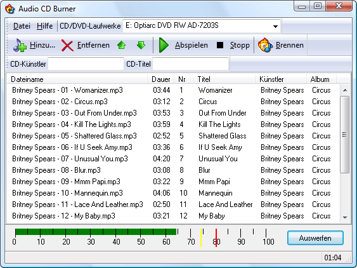Open the Hilfe menu
357x268 pixels.
(44, 26)
